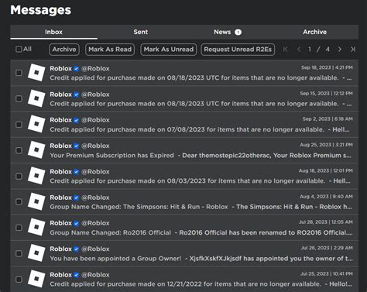Select checkbox for Ro2016 Official message
This screenshot has height=292, width=367.
[x=19, y=228]
